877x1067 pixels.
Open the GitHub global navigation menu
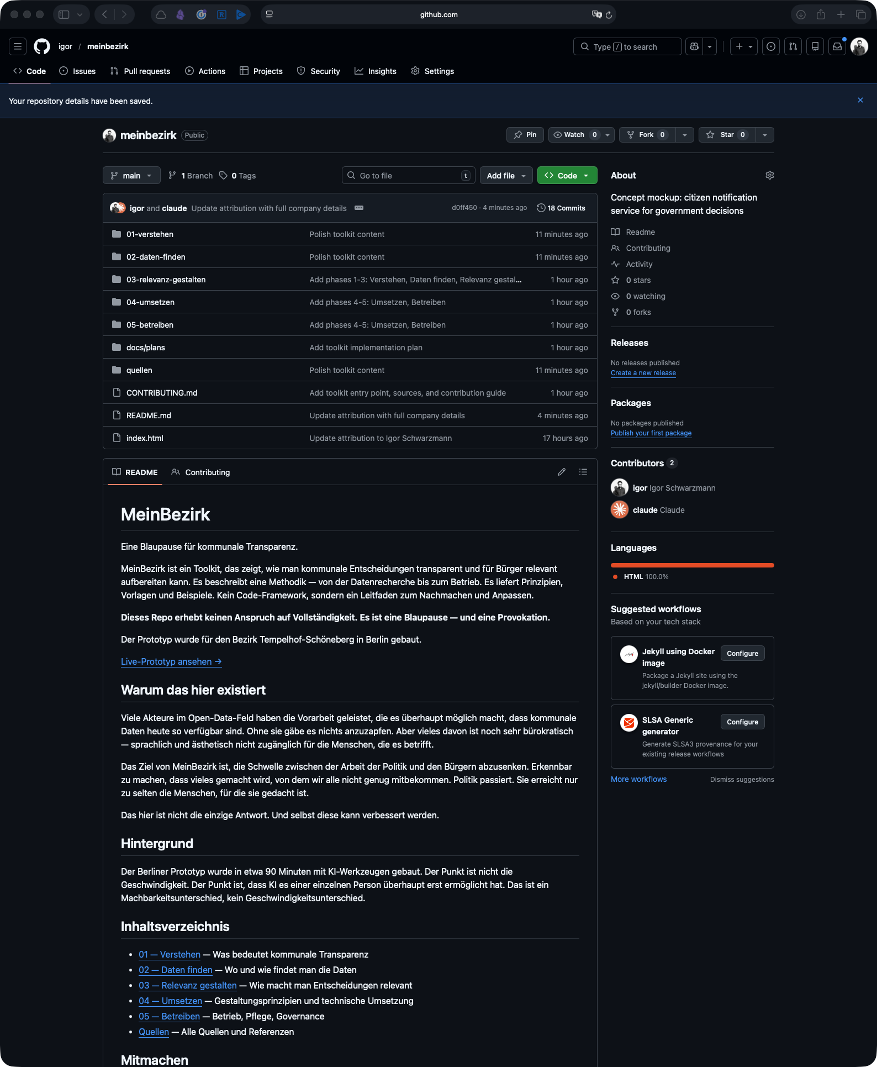point(18,46)
